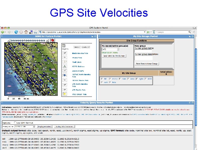This screenshot has height=150, width=200.
Task: Click the stop loading button
Action: tap(21, 32)
